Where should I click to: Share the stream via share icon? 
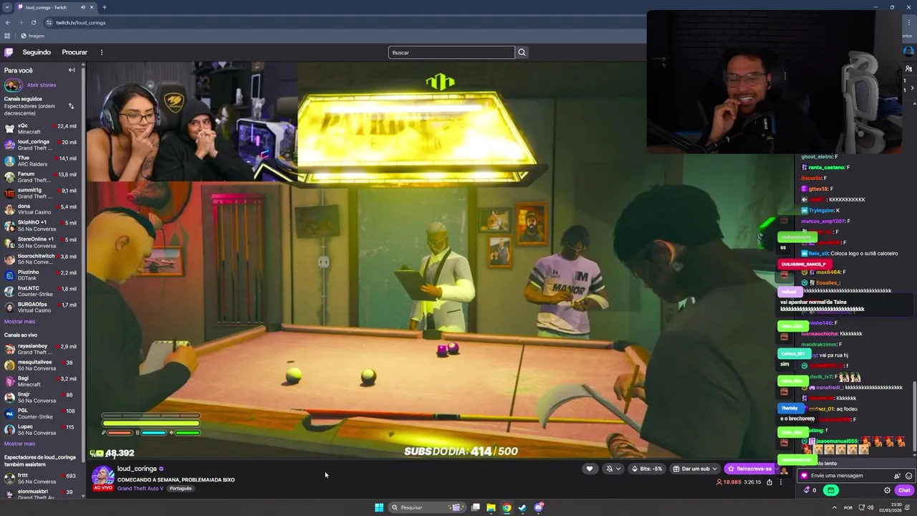[x=769, y=482]
